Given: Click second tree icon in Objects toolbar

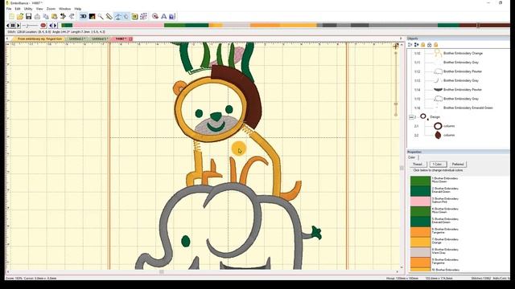Looking at the screenshot, I should pos(417,45).
